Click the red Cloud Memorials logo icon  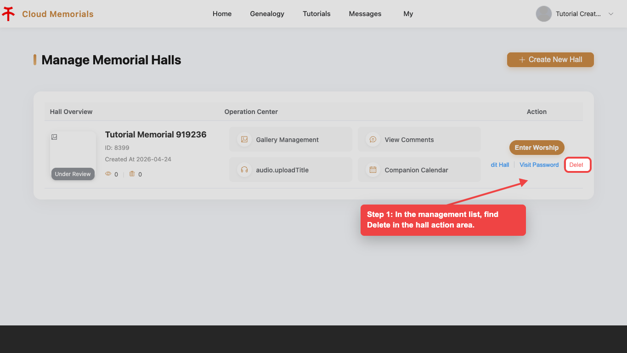tap(8, 14)
